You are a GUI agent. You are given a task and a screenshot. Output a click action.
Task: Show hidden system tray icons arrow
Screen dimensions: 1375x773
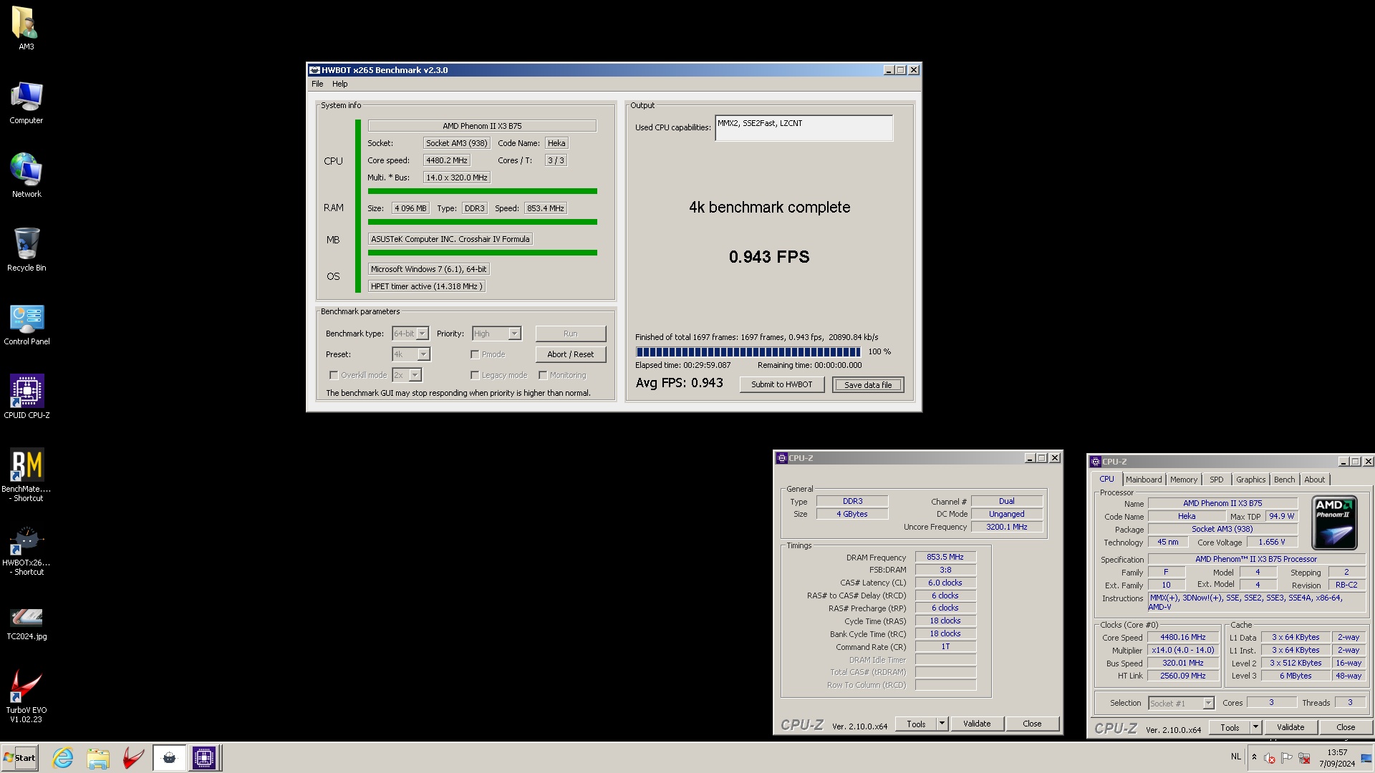(x=1254, y=757)
